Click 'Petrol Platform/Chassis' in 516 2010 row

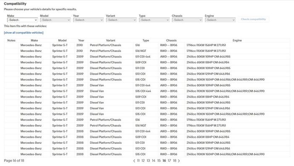click(105, 45)
